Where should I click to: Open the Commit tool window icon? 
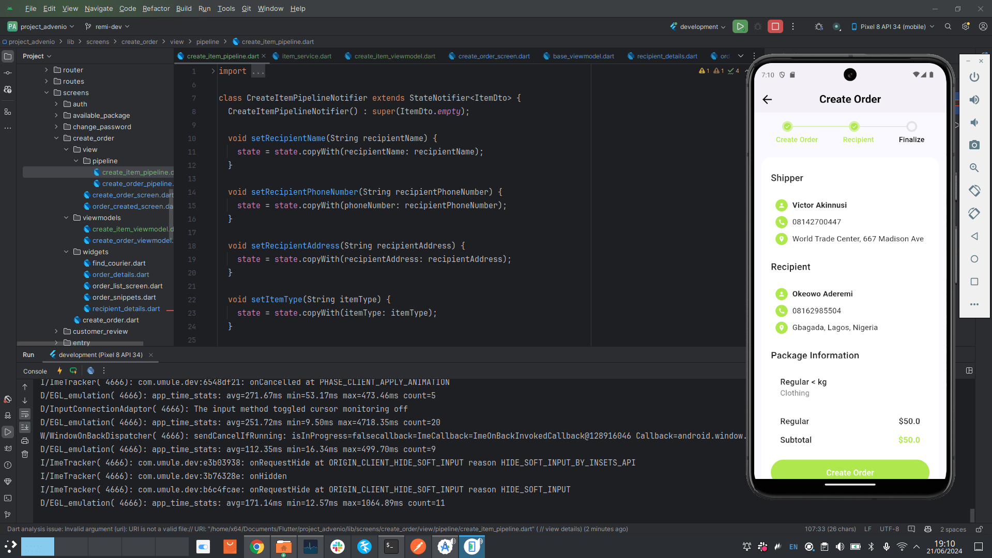(8, 73)
